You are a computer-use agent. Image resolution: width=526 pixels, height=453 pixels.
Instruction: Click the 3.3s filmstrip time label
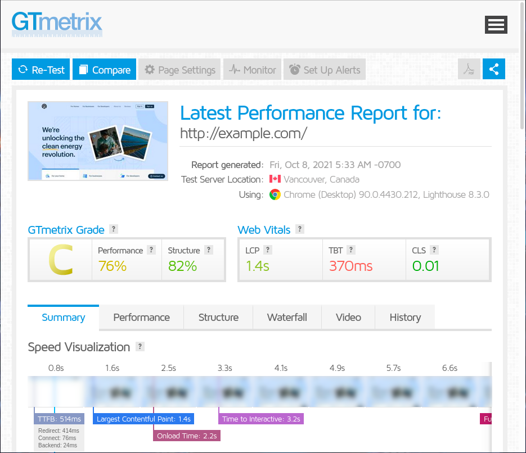(225, 368)
